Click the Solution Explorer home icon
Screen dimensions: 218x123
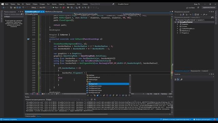click(181, 15)
